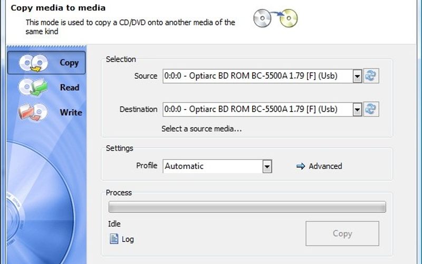This screenshot has height=264, width=422.
Task: Click the Log document icon
Action: 114,239
